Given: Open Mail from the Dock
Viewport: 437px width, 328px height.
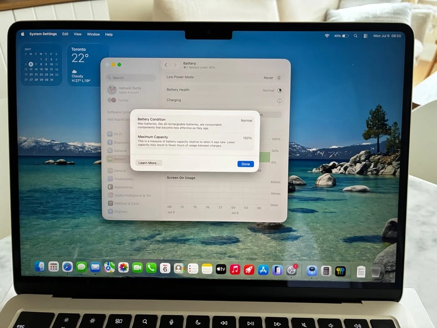Looking at the screenshot, I should (x=95, y=267).
